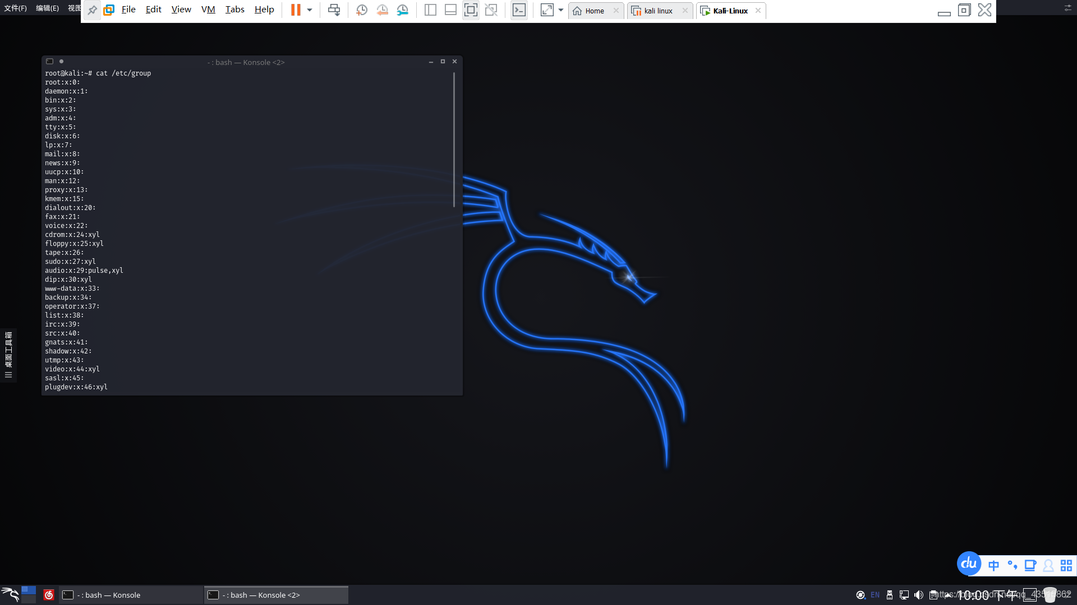Maximize the Konsole <2> window
The image size is (1077, 605).
point(443,62)
